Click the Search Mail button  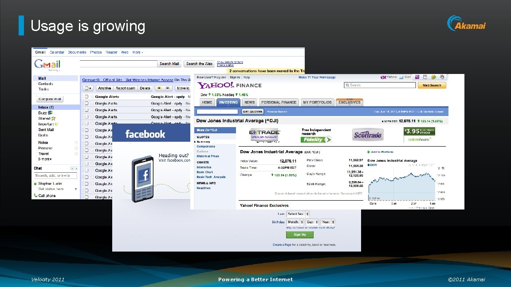(169, 64)
